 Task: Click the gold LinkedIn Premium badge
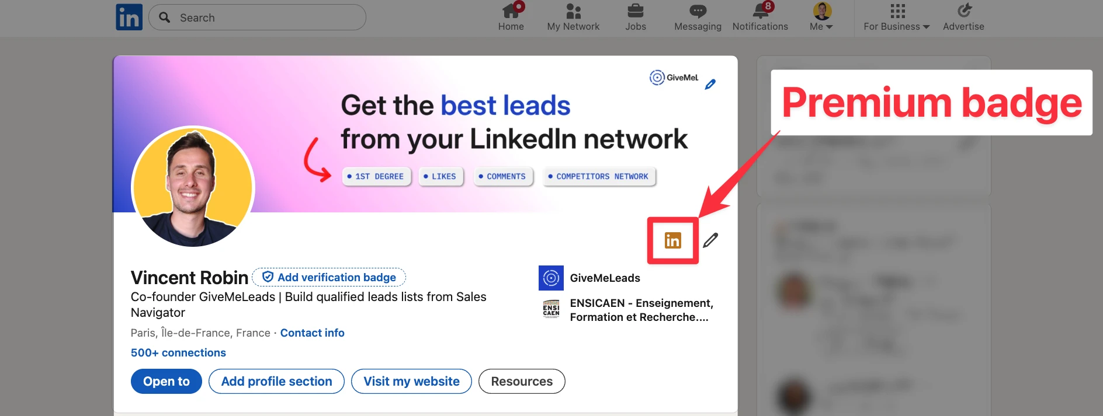pyautogui.click(x=673, y=240)
